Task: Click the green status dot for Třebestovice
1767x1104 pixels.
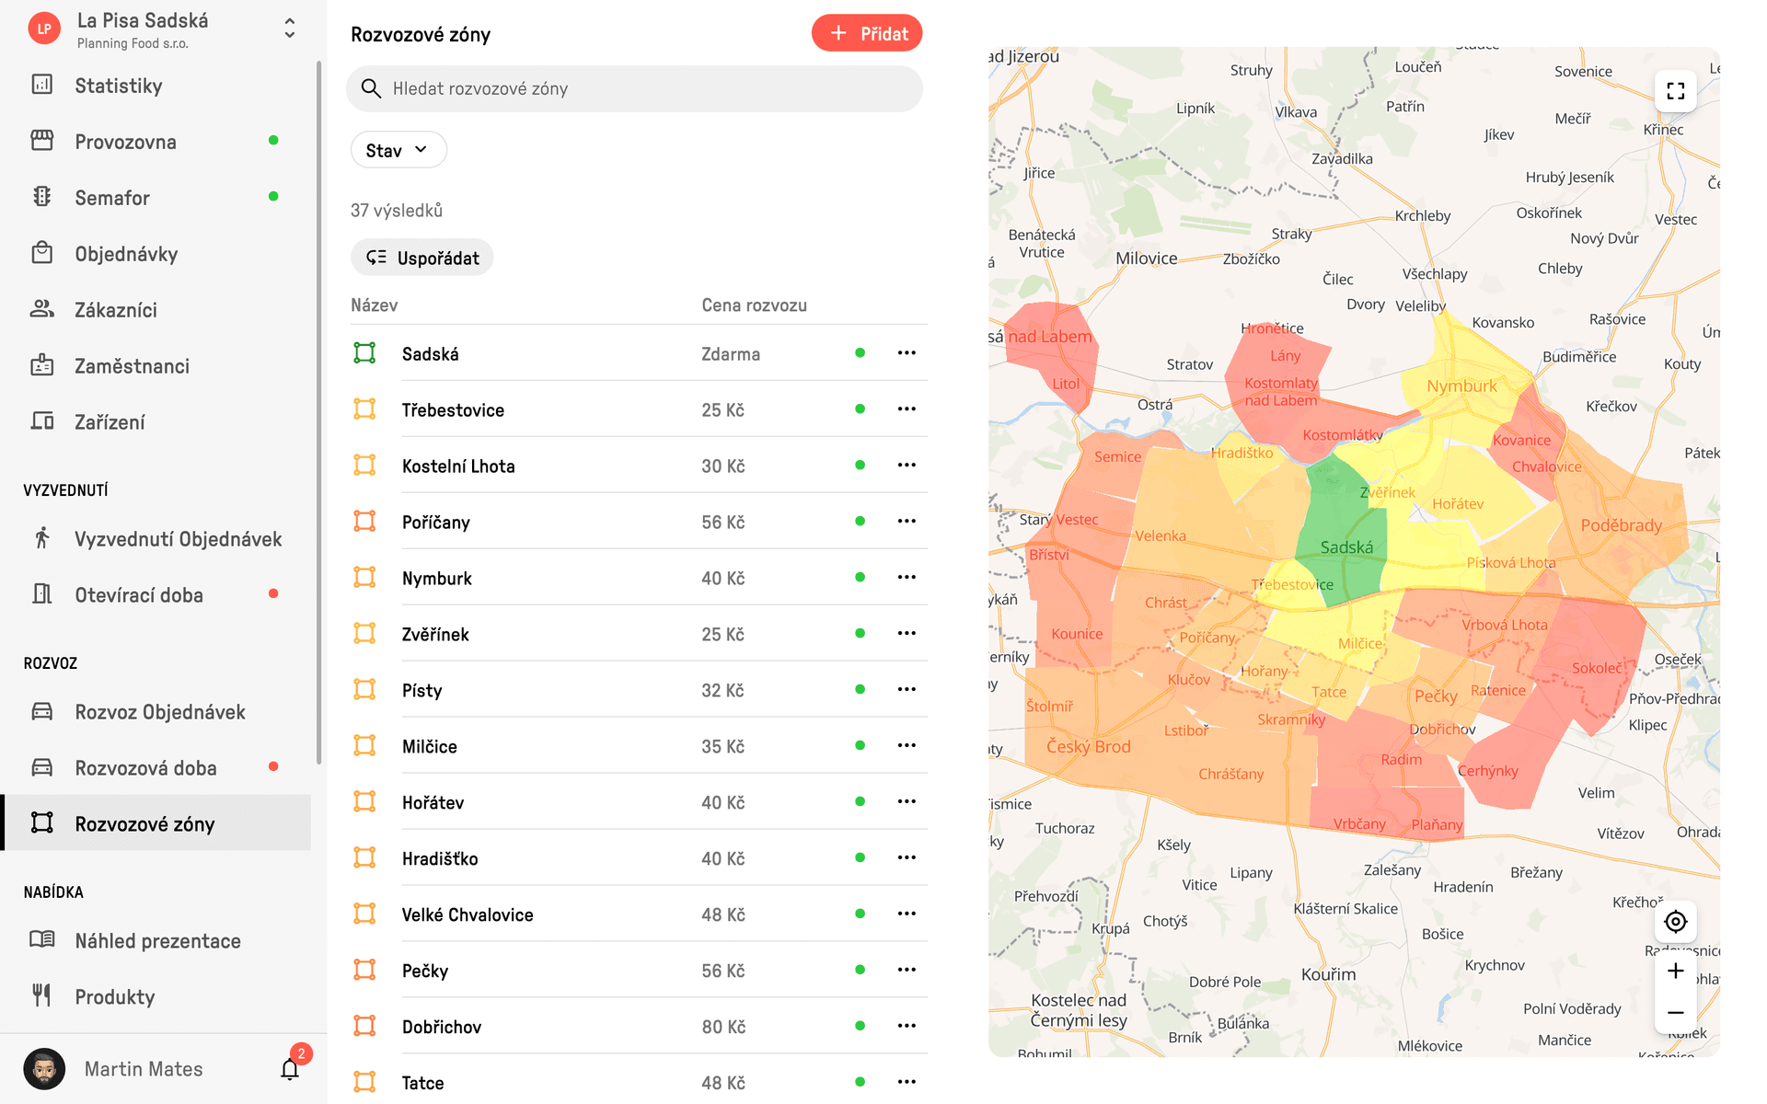Action: [860, 409]
